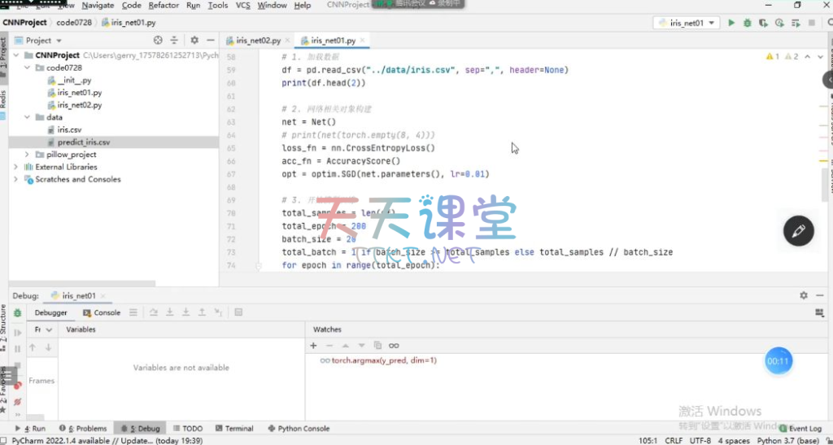
Task: Toggle Mute Breakpoints in debug sidebar
Action: click(x=17, y=402)
